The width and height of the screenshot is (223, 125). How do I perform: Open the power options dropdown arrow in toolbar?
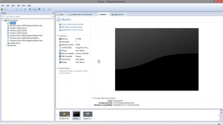point(5,9)
